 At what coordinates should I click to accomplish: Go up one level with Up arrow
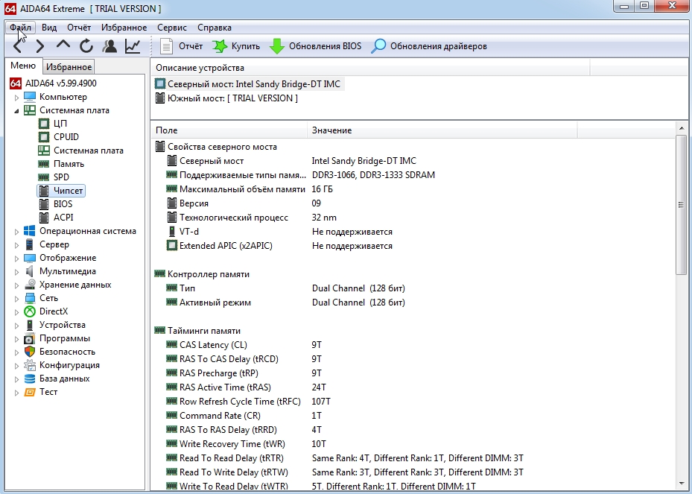click(63, 46)
